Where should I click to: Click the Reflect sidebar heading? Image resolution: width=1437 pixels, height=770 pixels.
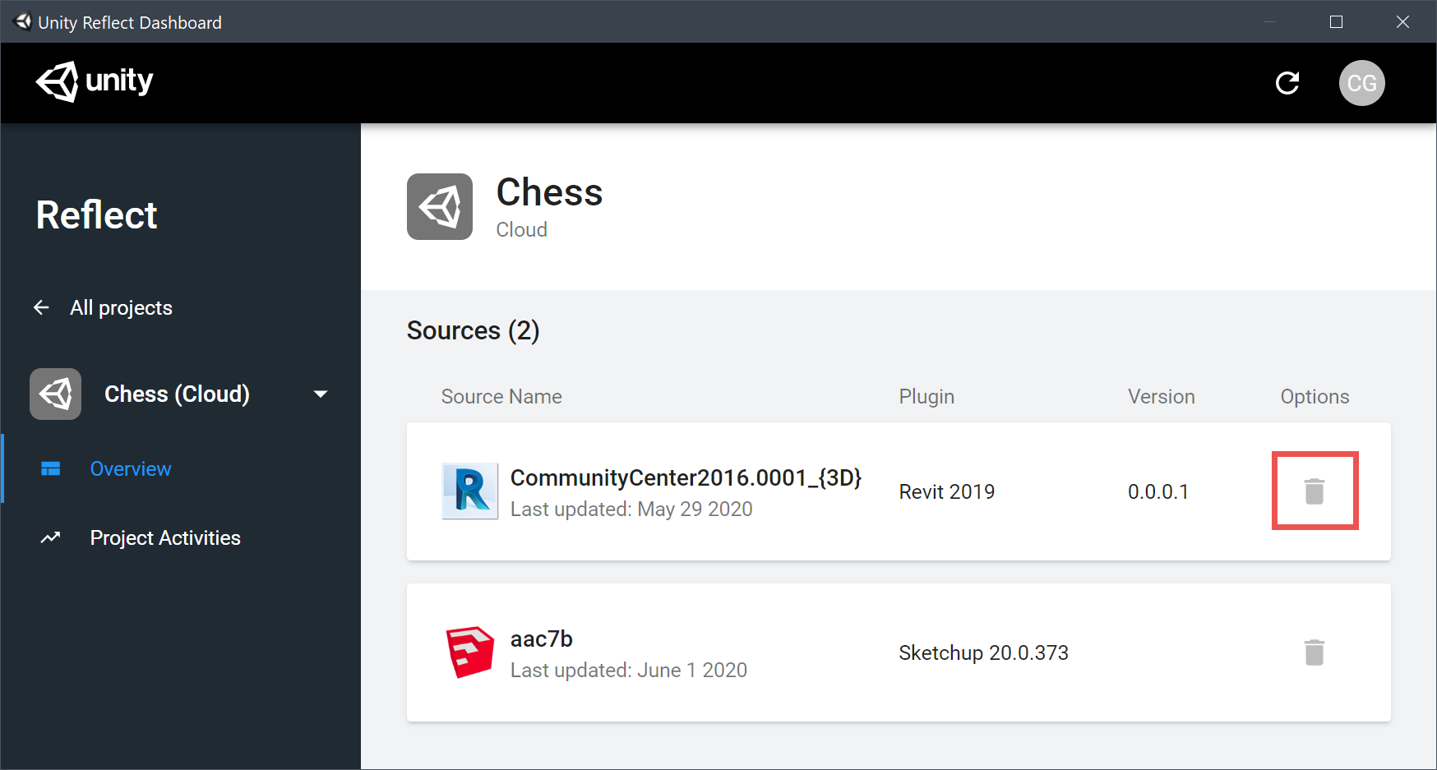point(96,215)
